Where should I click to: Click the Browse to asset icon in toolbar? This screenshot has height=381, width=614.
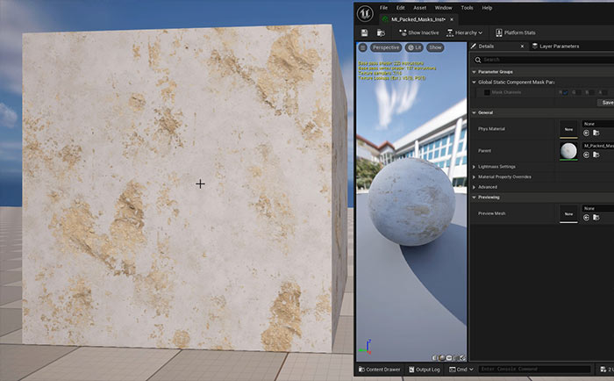pyautogui.click(x=380, y=32)
